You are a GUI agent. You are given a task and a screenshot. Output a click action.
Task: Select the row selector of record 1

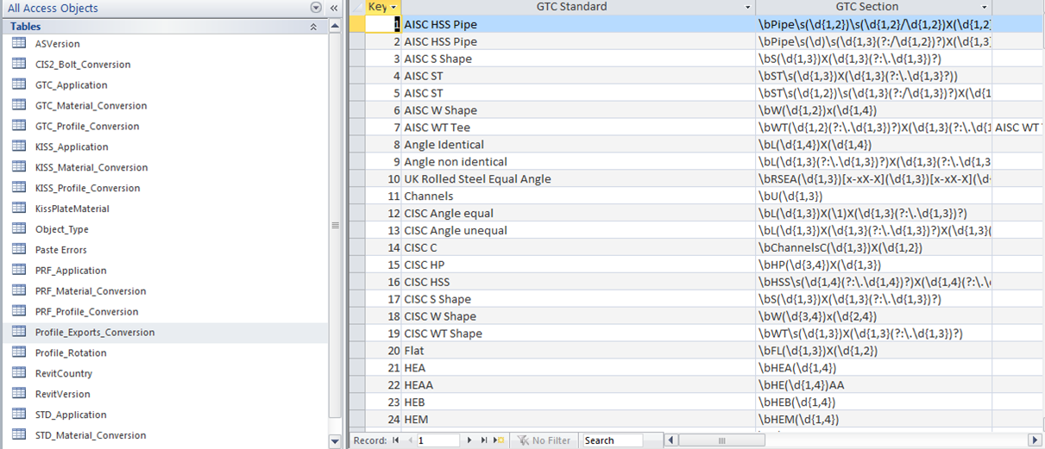point(356,24)
